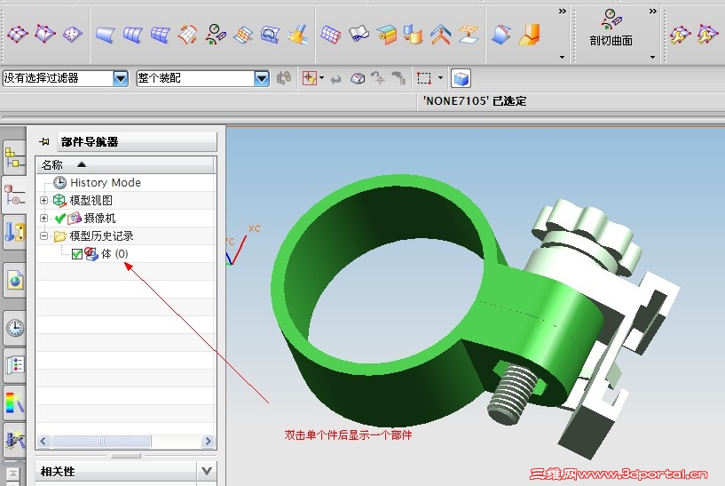The image size is (725, 486).
Task: Click the second wrench edit-surface icon
Action: click(x=707, y=35)
